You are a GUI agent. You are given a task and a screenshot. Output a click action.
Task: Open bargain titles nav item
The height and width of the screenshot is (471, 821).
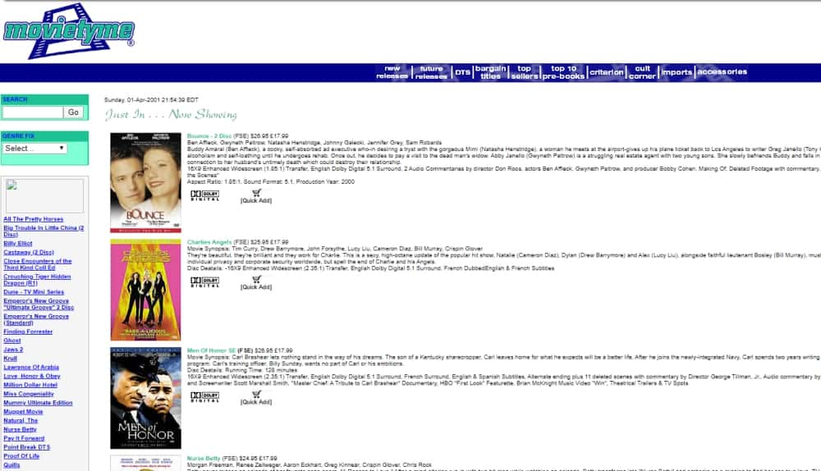tap(491, 72)
